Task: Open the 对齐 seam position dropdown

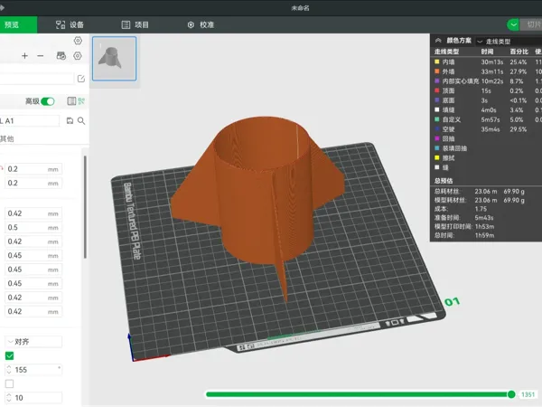Action: pos(33,342)
